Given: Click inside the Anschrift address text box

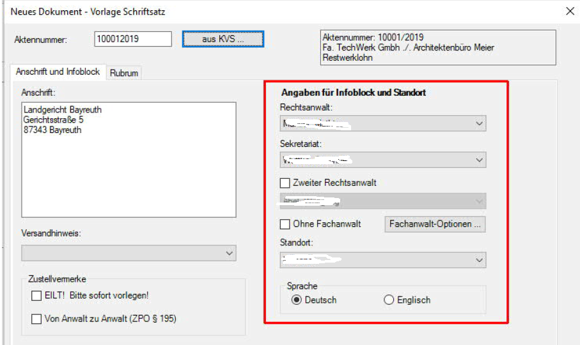Looking at the screenshot, I should [x=129, y=160].
